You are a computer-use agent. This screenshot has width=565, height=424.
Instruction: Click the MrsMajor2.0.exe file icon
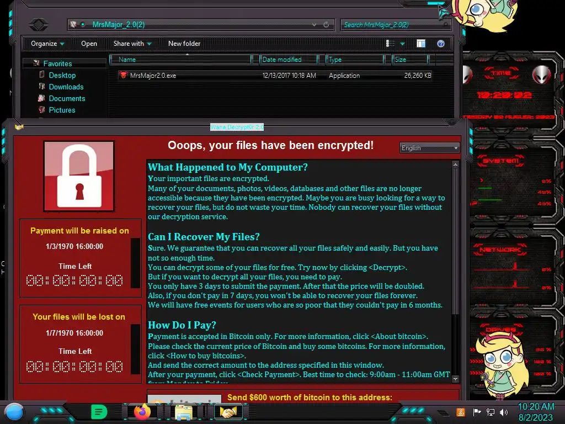click(x=123, y=75)
